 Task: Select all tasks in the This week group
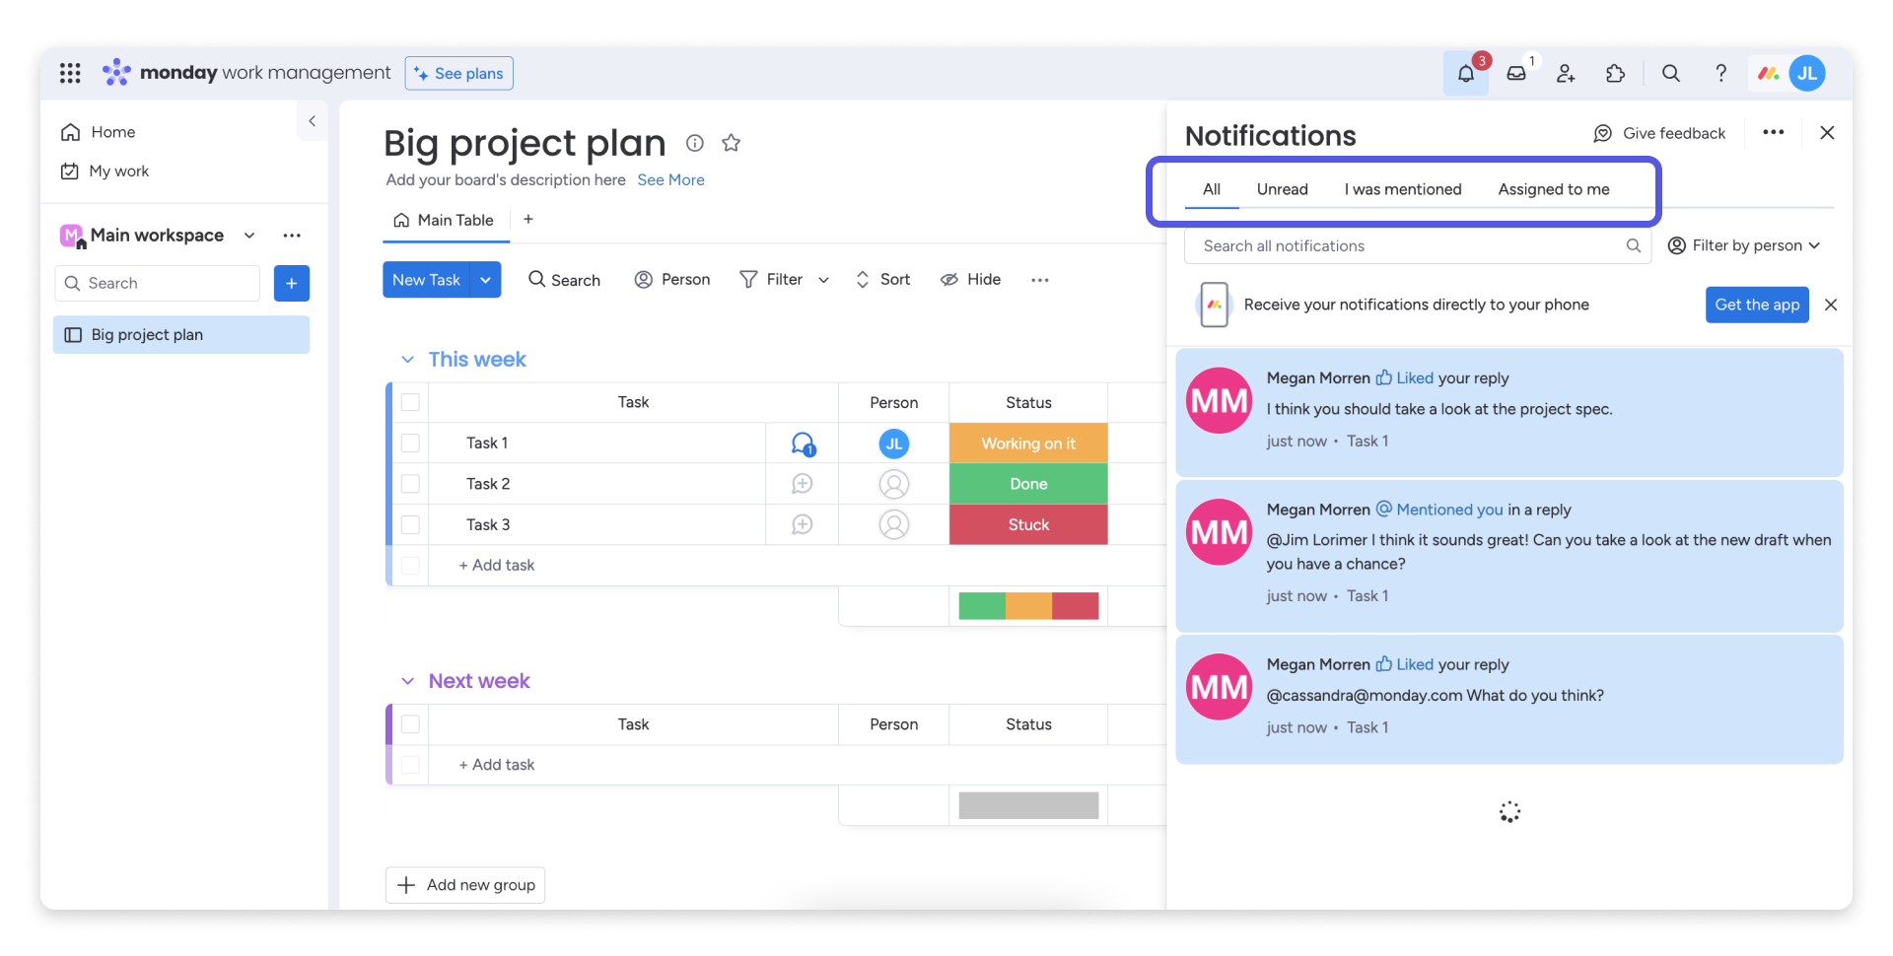[x=410, y=402]
